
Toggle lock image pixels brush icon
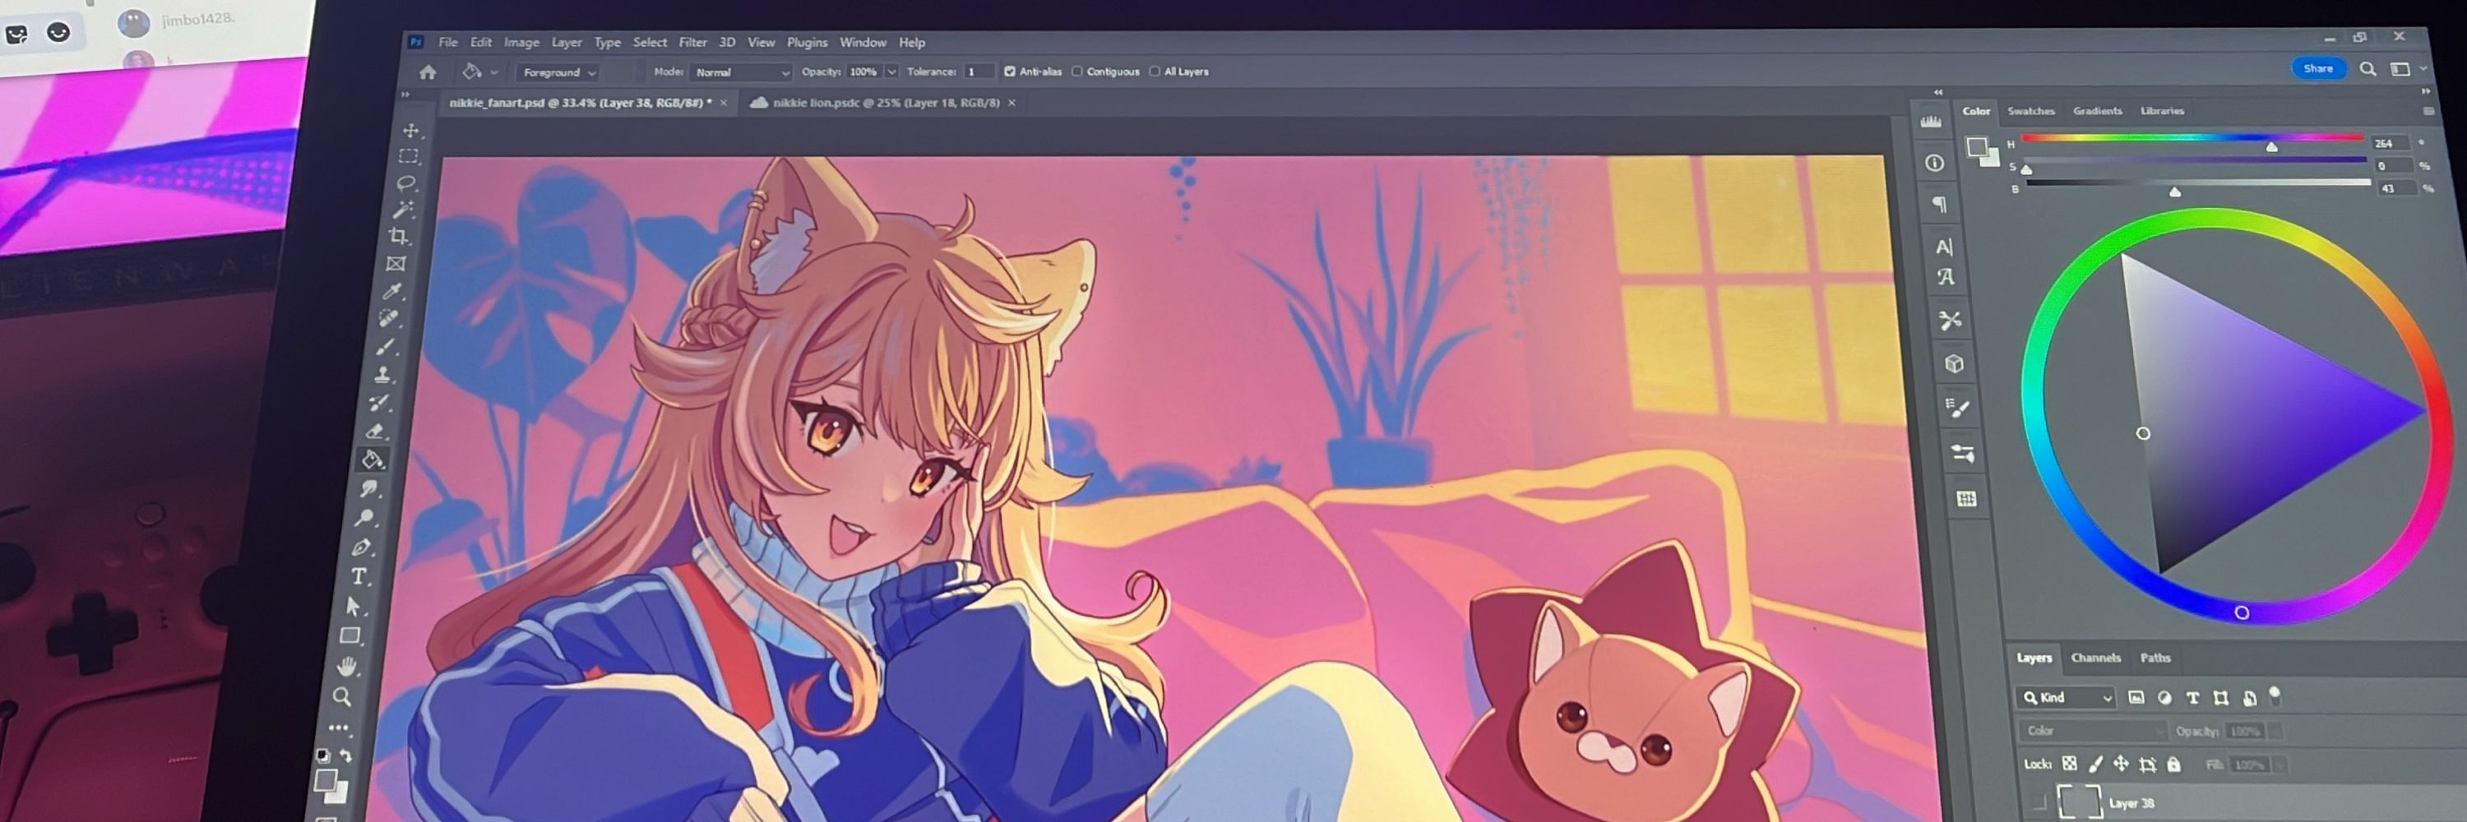(x=2095, y=764)
